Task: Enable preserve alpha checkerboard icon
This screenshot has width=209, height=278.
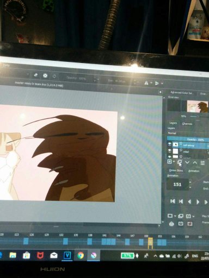Action: 45,75
